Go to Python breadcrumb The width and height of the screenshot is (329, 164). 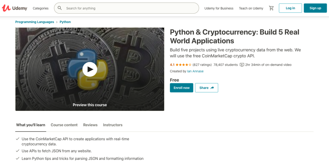click(65, 22)
